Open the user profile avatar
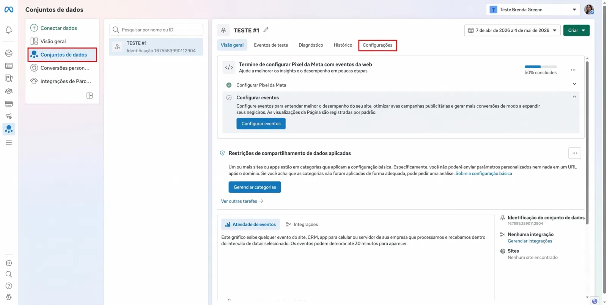 (x=589, y=9)
